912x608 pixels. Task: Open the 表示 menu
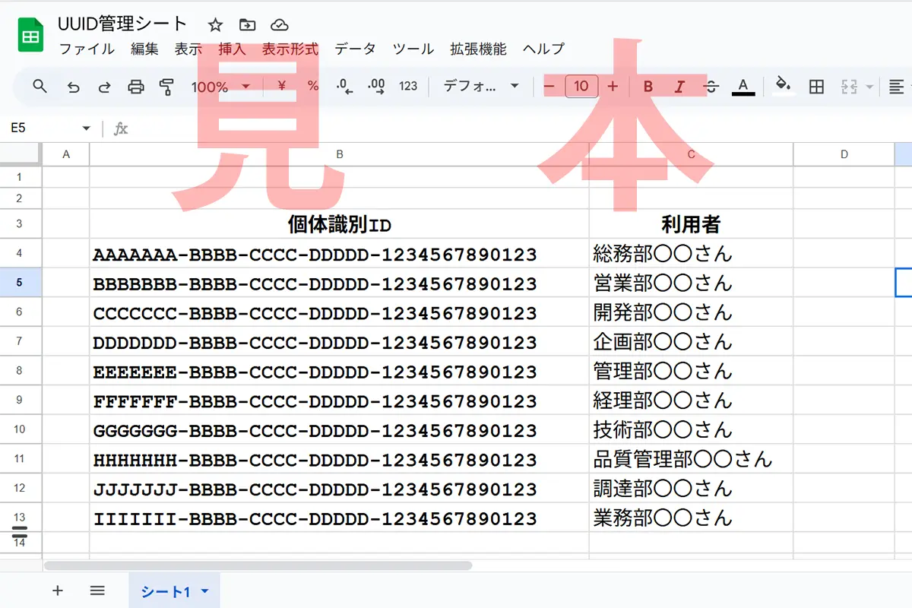[188, 49]
